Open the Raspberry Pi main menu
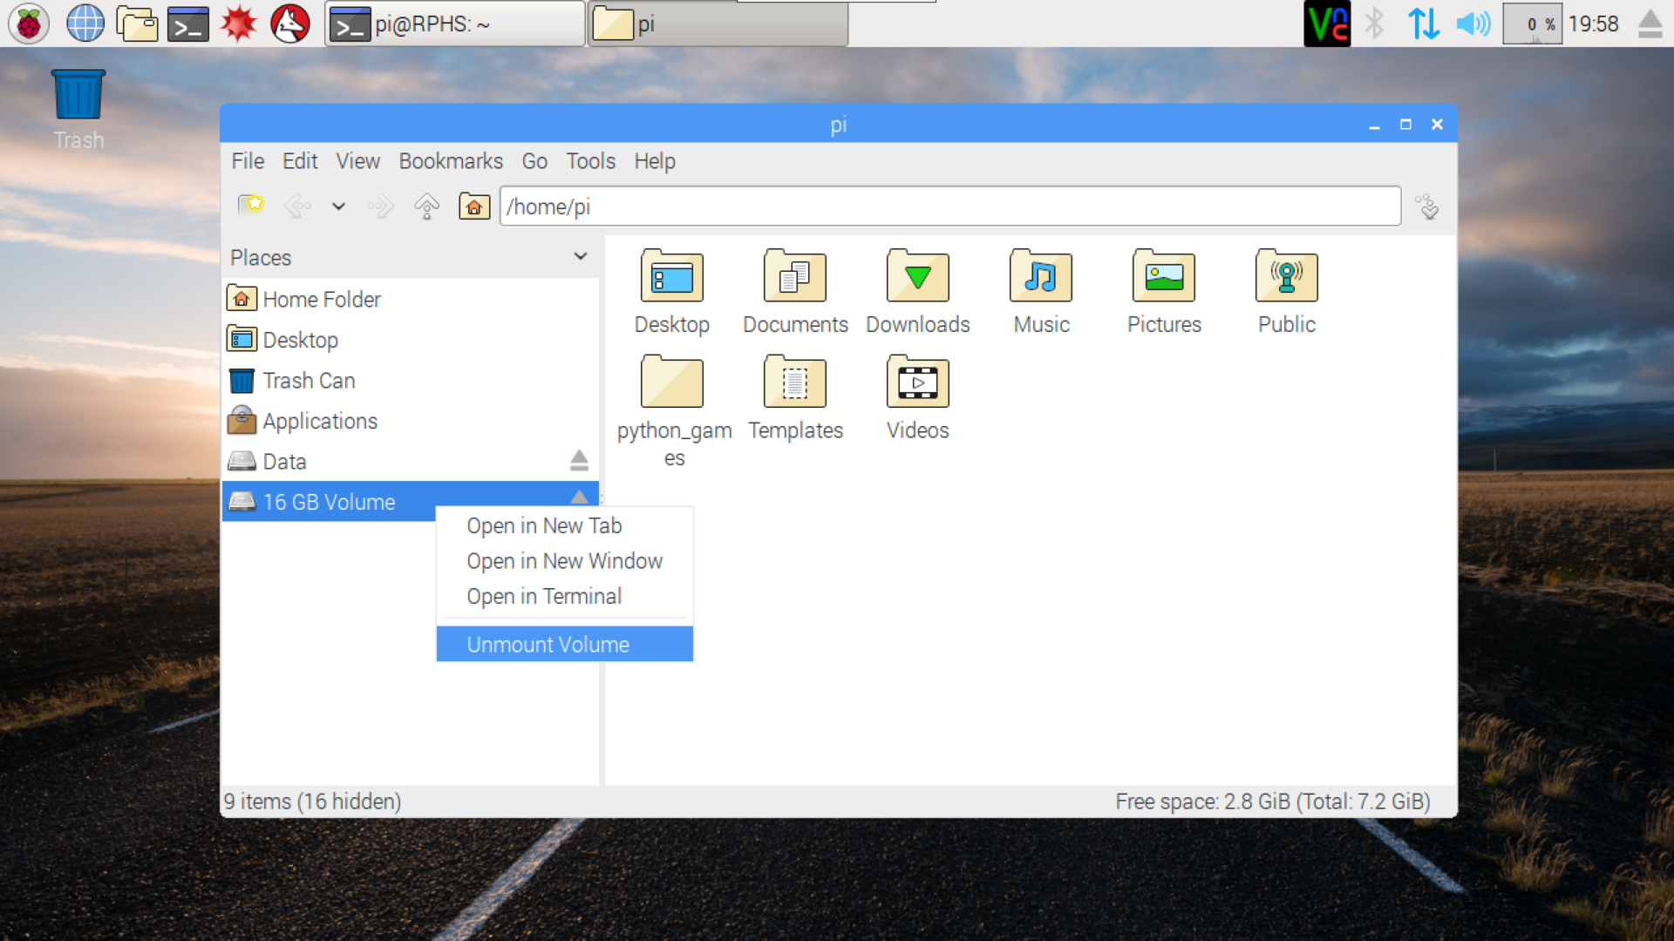 [x=29, y=24]
